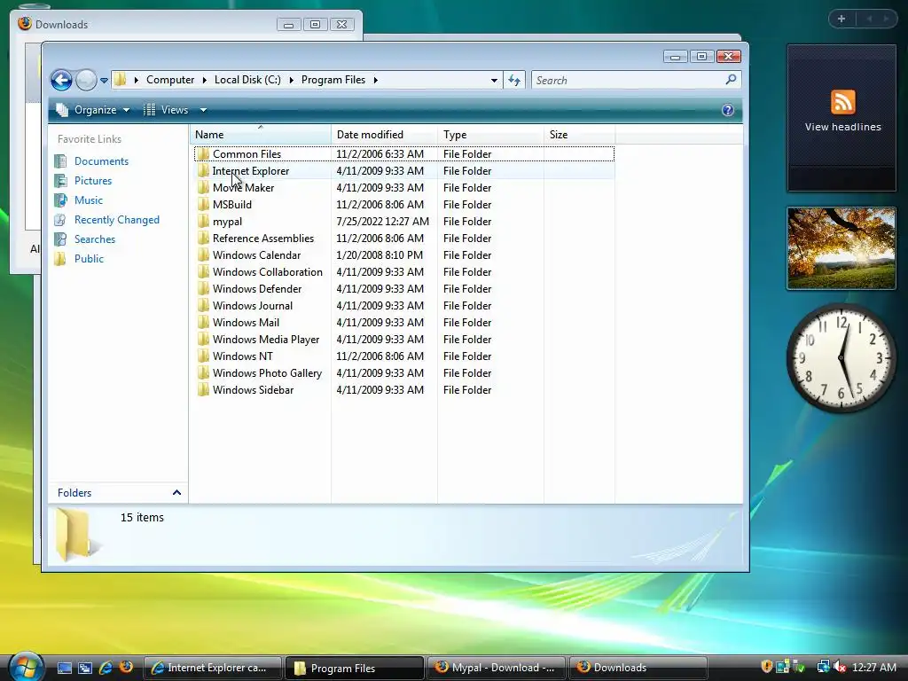
Task: Click View headlines in the feed gadget
Action: click(842, 127)
